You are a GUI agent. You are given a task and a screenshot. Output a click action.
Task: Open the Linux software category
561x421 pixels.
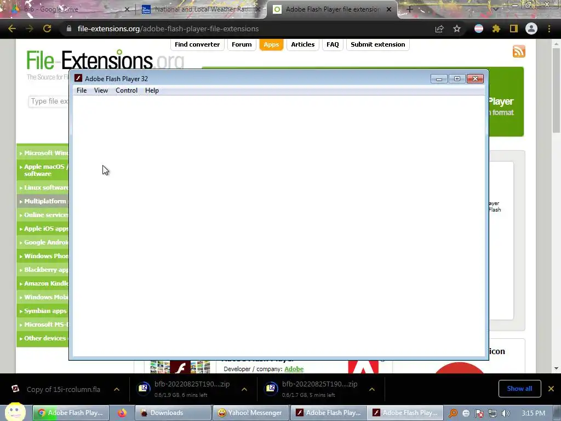tap(43, 187)
